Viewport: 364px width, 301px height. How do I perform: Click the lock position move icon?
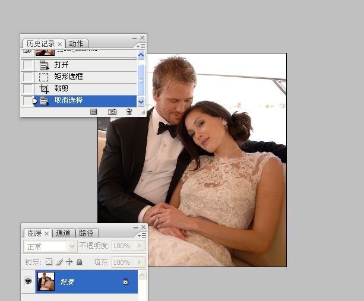[69, 262]
